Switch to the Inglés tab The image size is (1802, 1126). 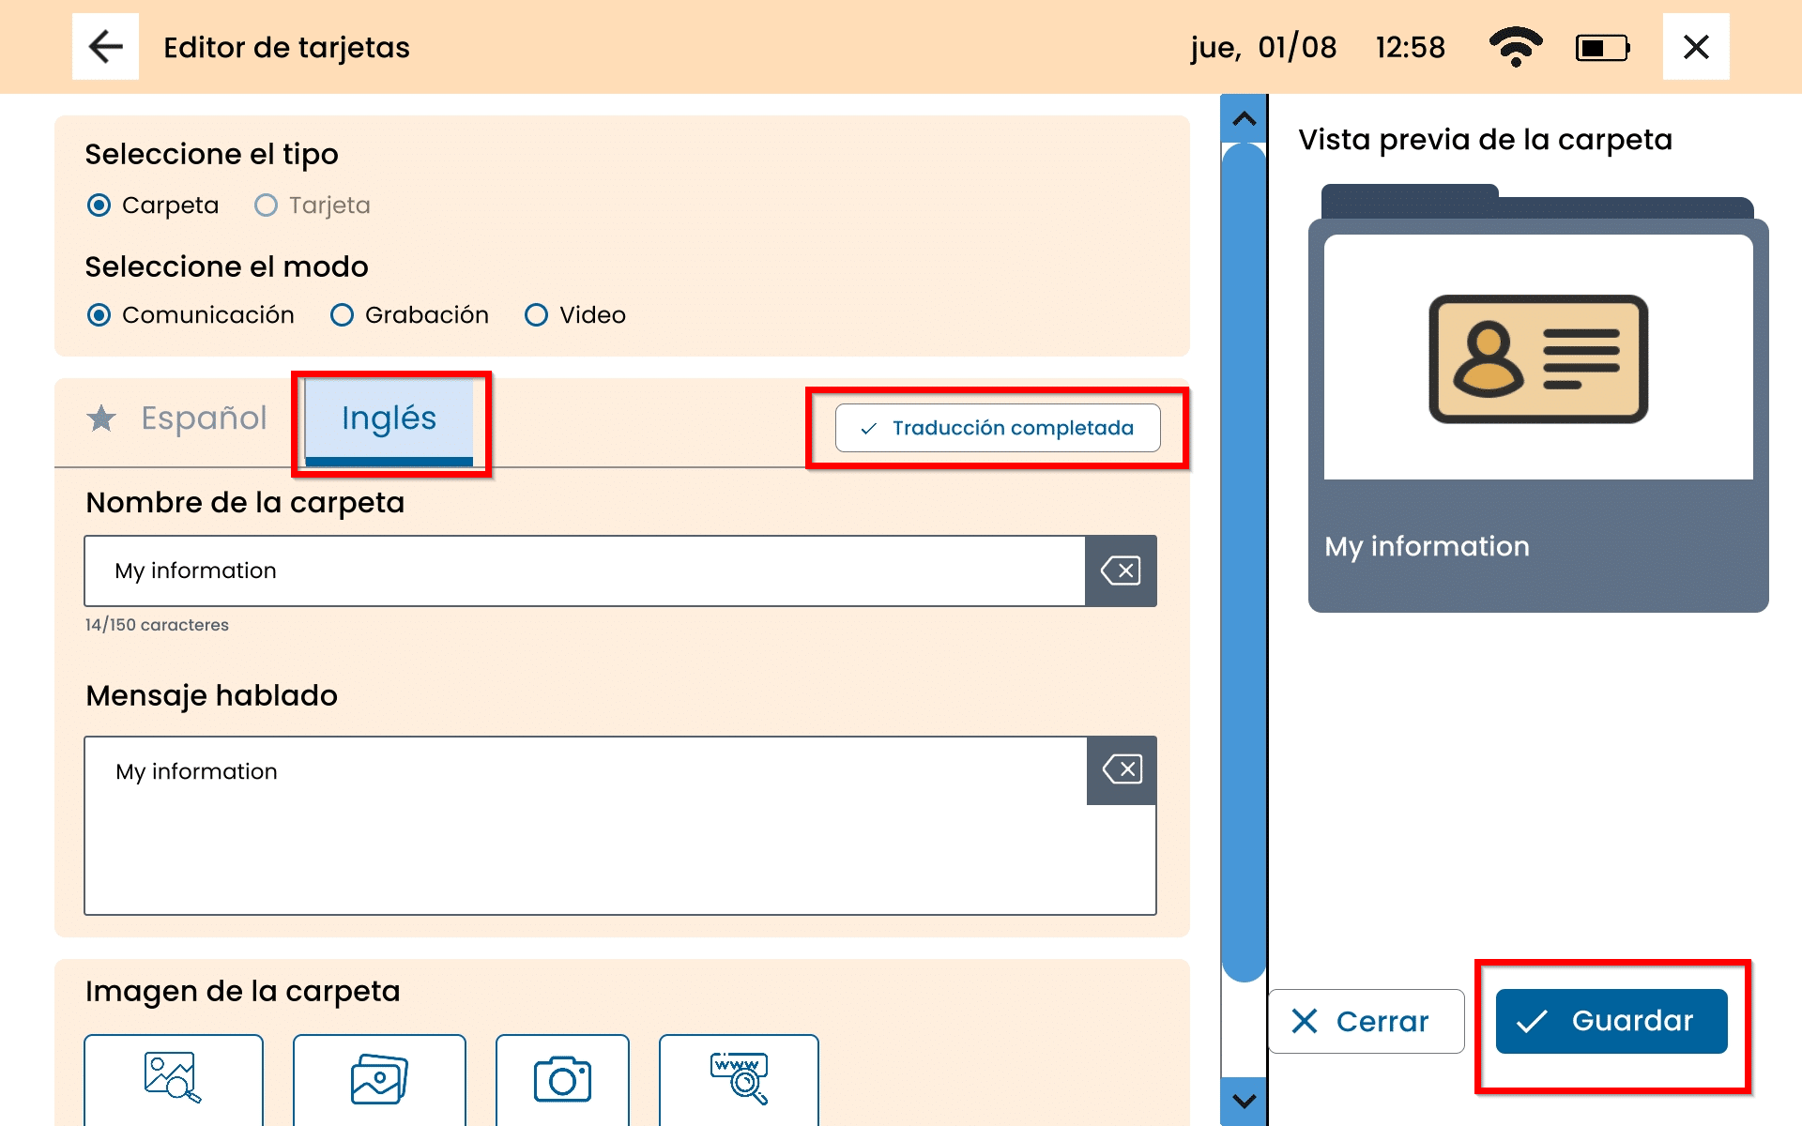389,418
